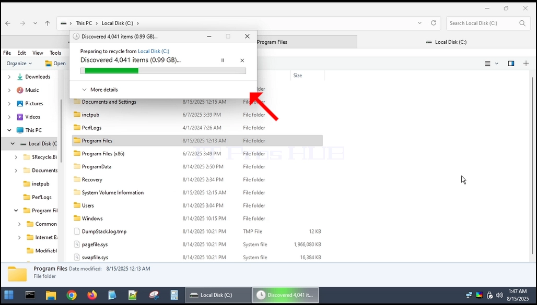Toggle the preview pane icon
The width and height of the screenshot is (537, 305).
[511, 63]
